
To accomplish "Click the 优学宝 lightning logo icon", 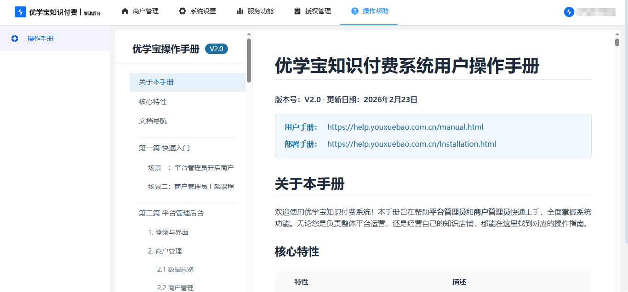I will tap(20, 12).
